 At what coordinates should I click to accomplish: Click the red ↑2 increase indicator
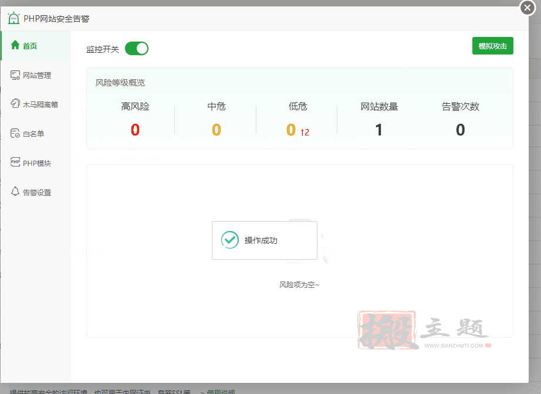click(x=305, y=133)
